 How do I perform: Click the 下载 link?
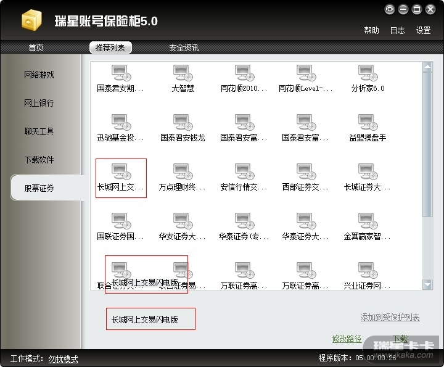point(400,339)
